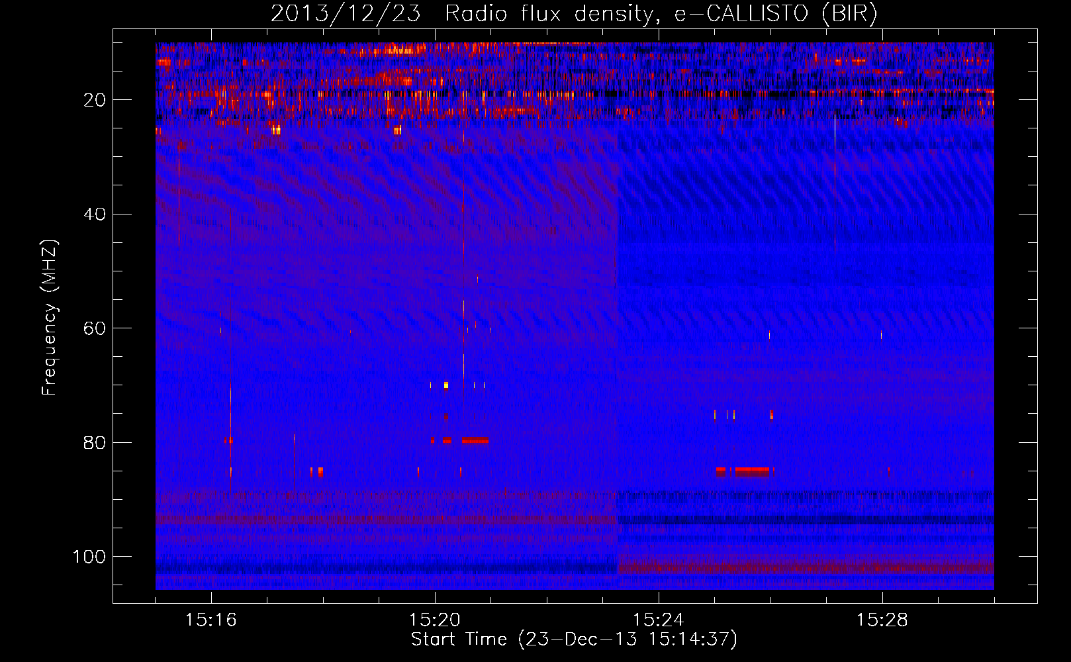This screenshot has height=662, width=1071.
Task: Click the red burst at 80 MHz near 15:20:30
Action: coord(475,440)
